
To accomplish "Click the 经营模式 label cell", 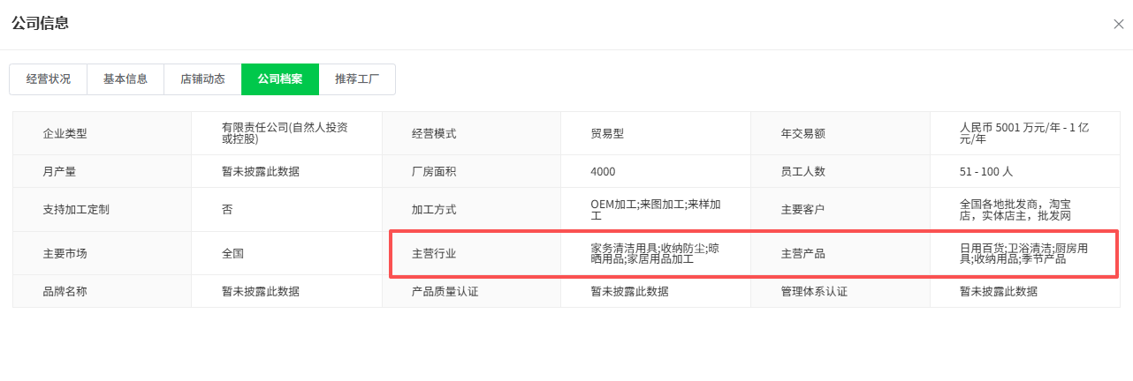I will coord(471,133).
